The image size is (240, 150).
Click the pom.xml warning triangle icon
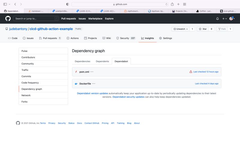pos(191,72)
